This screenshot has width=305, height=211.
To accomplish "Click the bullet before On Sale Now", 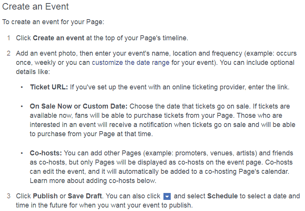I will (x=22, y=107).
